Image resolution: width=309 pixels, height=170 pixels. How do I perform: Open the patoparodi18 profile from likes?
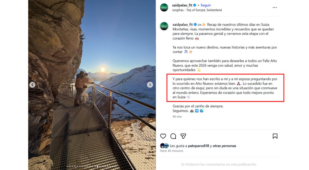[x=199, y=146]
